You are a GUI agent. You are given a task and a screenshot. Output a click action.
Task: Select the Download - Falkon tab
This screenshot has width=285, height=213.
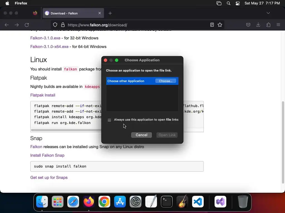click(x=73, y=13)
